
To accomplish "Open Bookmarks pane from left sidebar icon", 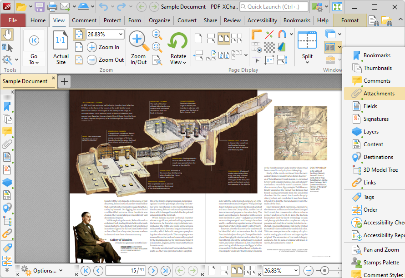I will pyautogui.click(x=7, y=106).
